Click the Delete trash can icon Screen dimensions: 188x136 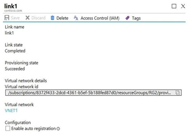coord(52,18)
